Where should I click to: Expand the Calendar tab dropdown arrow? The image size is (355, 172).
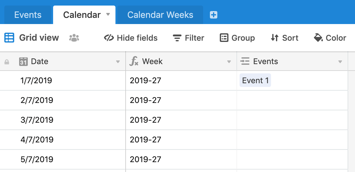tap(108, 14)
